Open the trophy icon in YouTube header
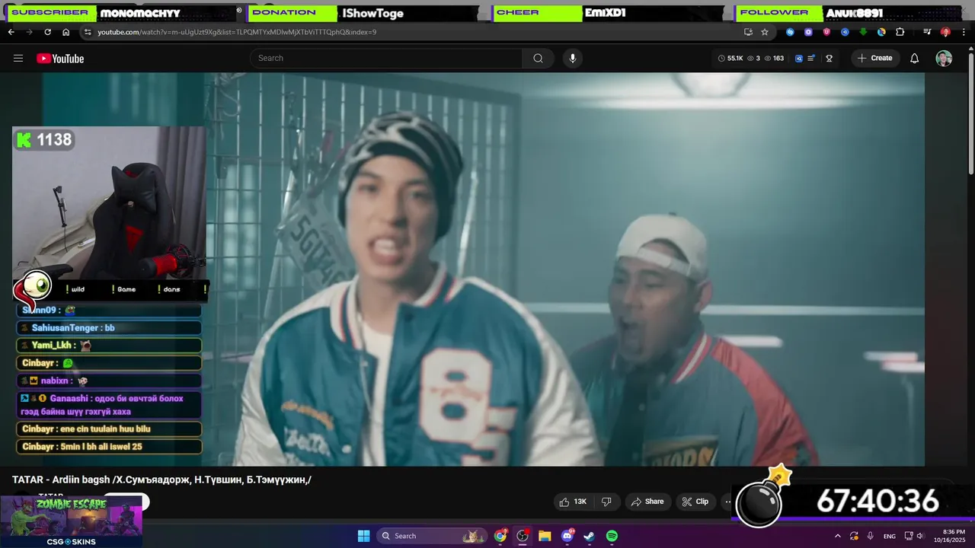 point(829,58)
